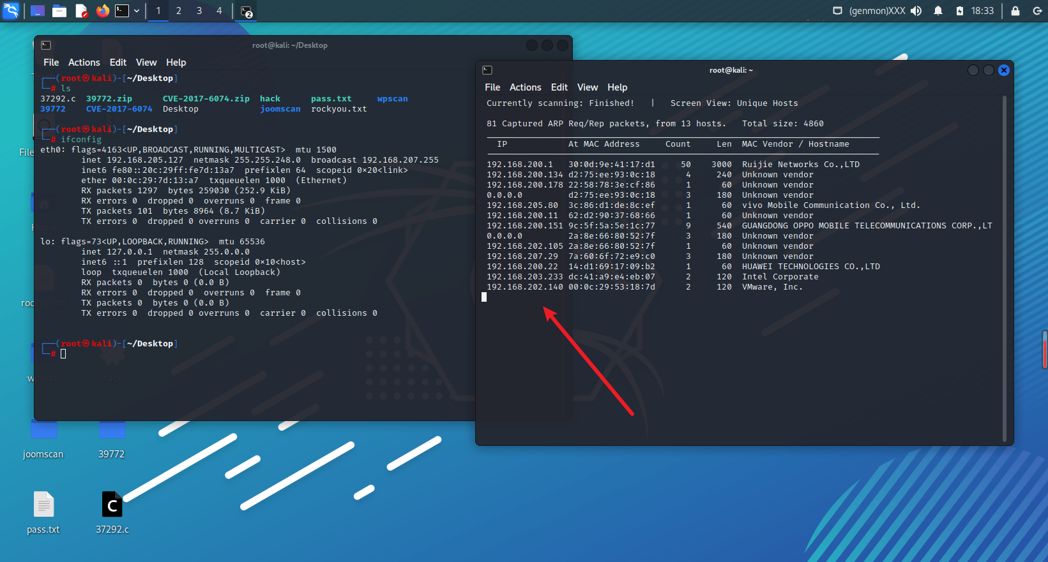1048x562 pixels.
Task: Click the ether 00:0c:29:7d:13:a7 line
Action: (214, 181)
